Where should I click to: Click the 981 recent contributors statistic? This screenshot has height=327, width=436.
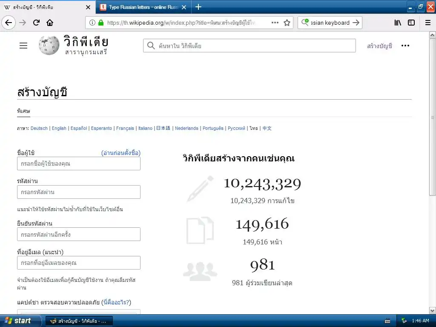[262, 265]
